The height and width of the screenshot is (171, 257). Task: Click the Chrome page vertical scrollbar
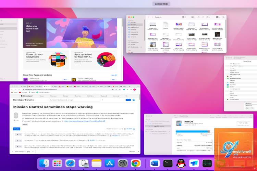[x=139, y=97]
